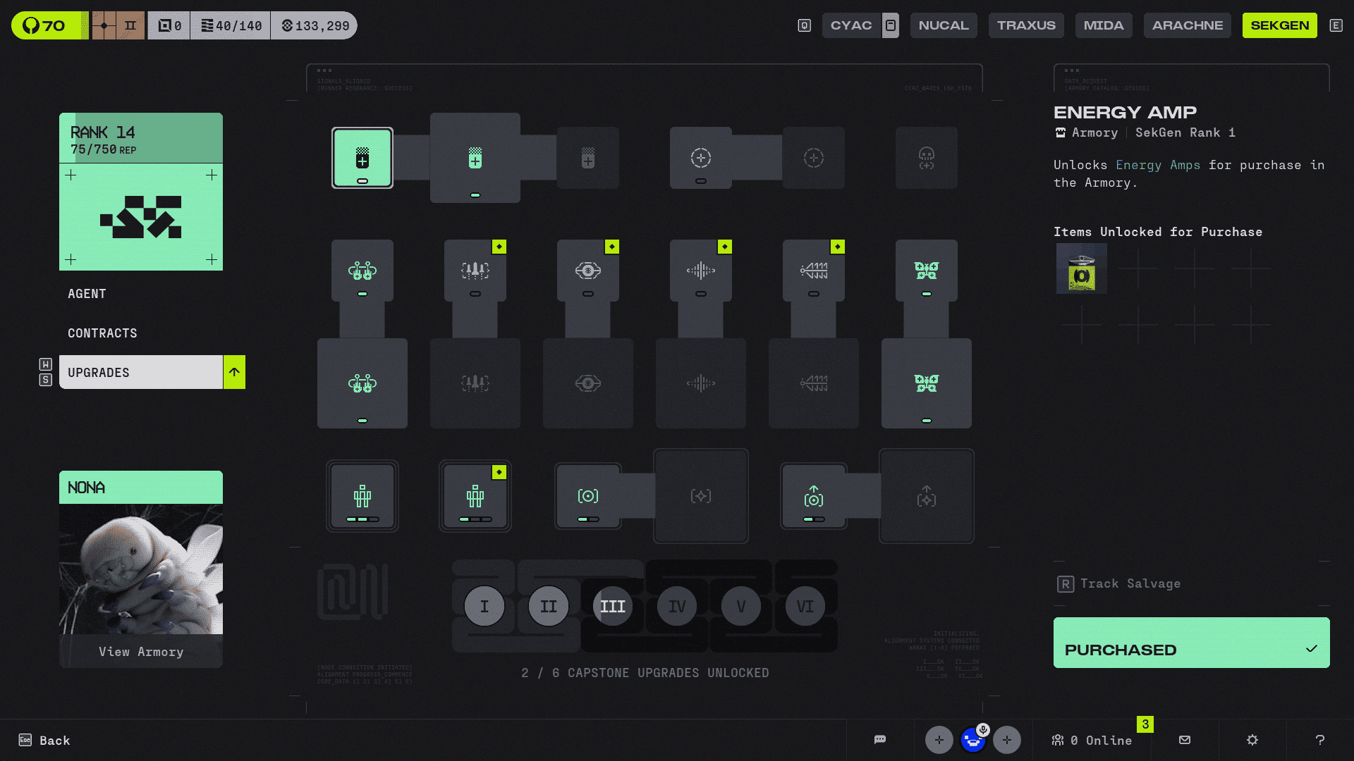The width and height of the screenshot is (1354, 761).
Task: Click the Upgrades arrow expander
Action: coord(234,372)
